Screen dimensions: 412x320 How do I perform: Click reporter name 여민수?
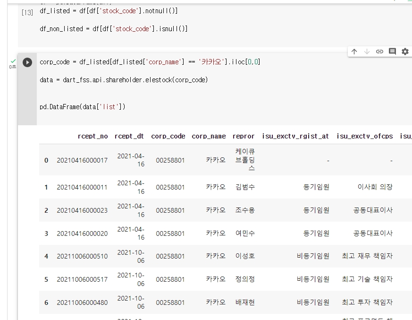click(245, 234)
